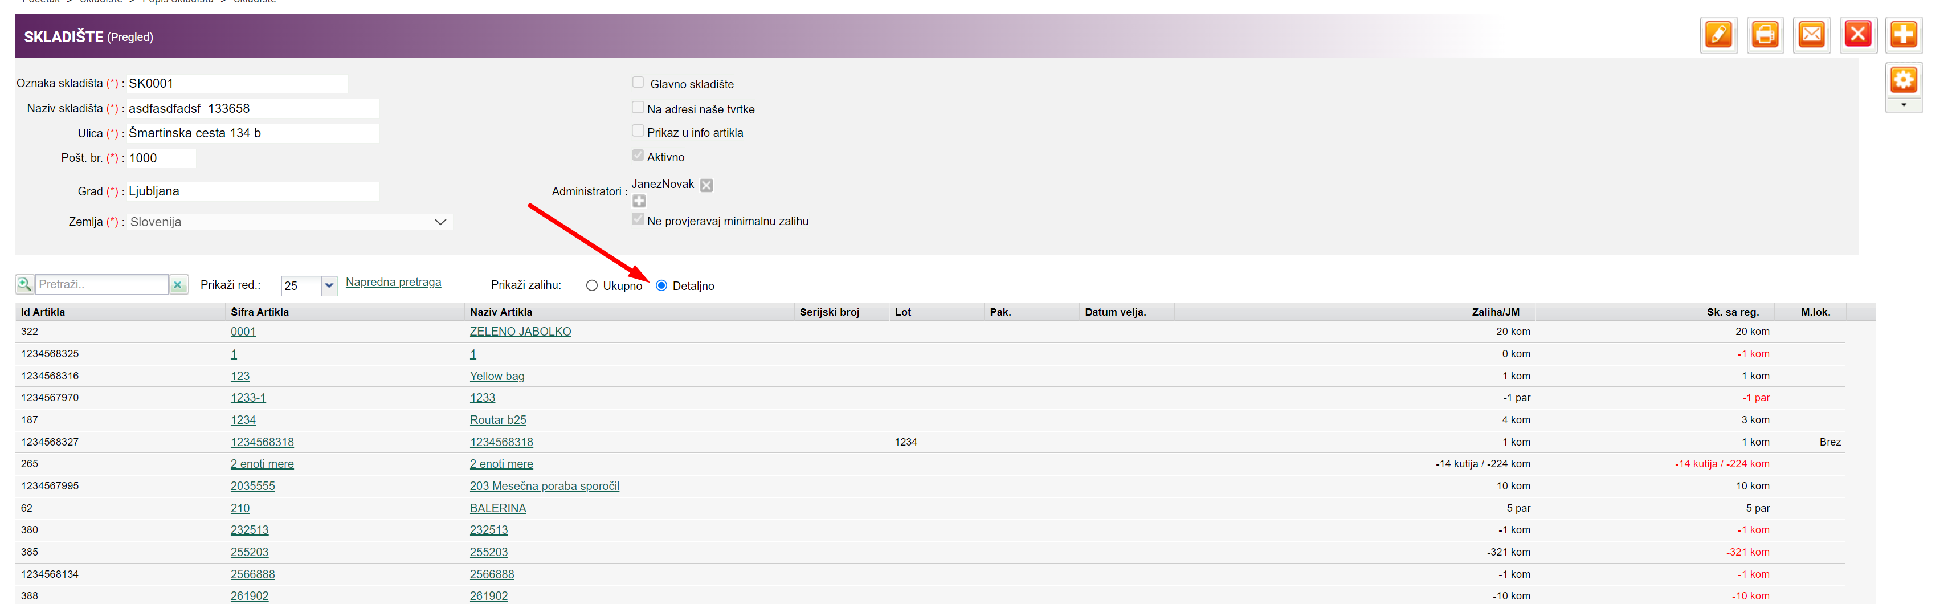The height and width of the screenshot is (604, 1944).
Task: Open article code 210 link
Action: [240, 508]
